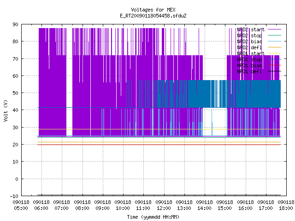Select the file name E_RT20090118054458.sfduZ
Image resolution: width=295 pixels, height=221 pixels.
click(153, 16)
